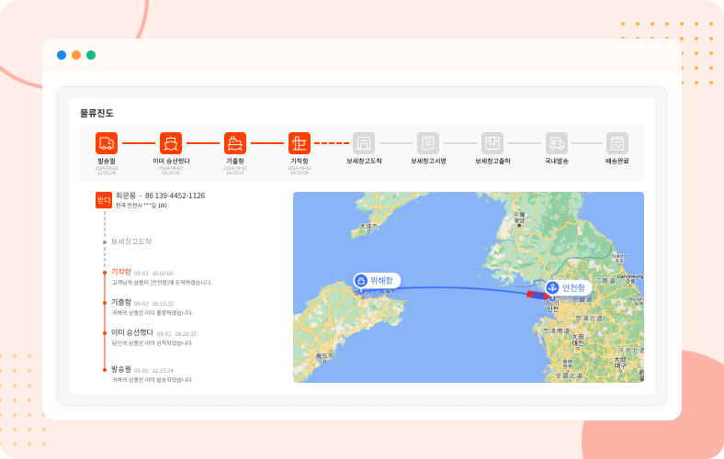Click the 인천항 anchor pin icon on map
This screenshot has width=724, height=459.
tap(552, 288)
